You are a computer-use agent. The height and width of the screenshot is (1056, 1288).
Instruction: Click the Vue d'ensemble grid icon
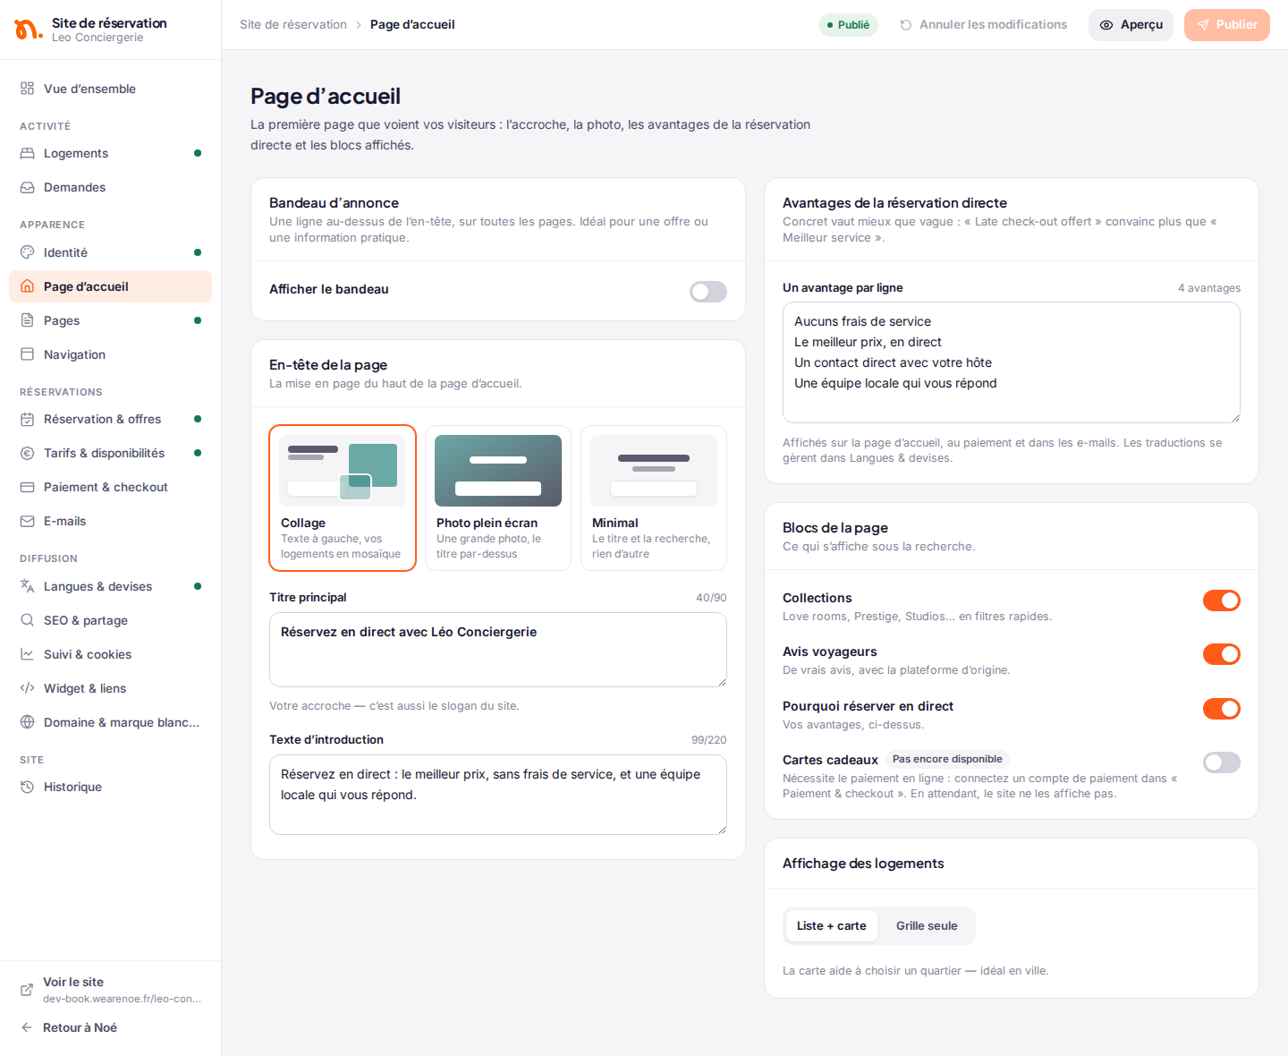(x=28, y=89)
